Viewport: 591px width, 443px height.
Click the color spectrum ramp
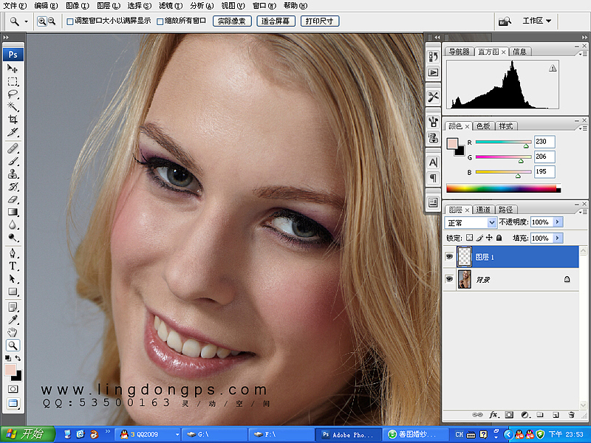point(503,188)
